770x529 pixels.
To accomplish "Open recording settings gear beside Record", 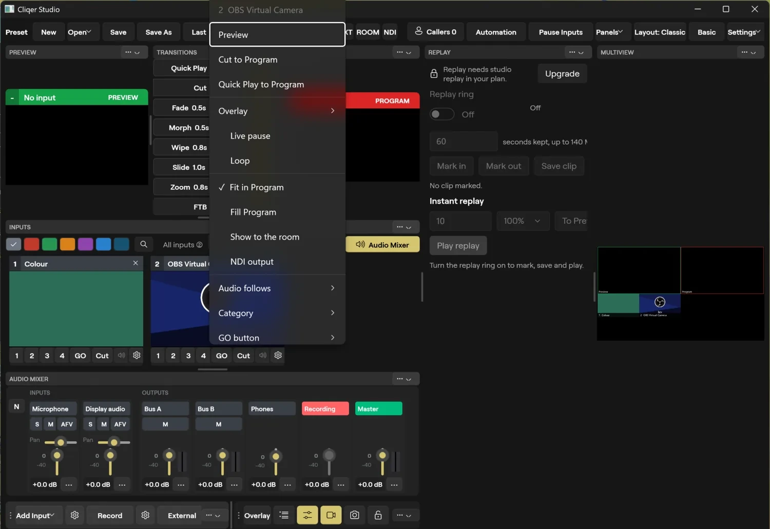I will [145, 515].
